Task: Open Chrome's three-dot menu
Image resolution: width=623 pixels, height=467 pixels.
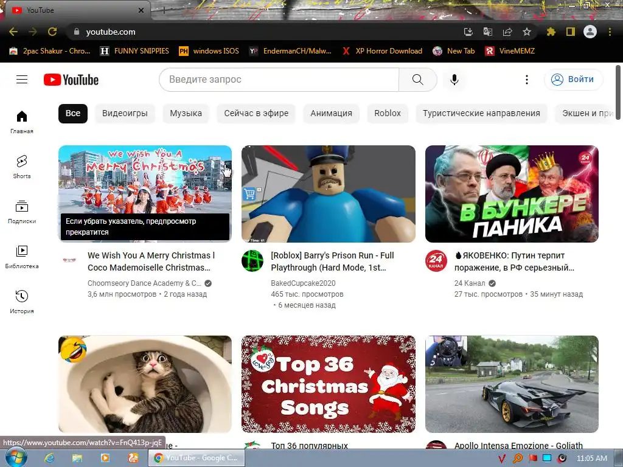Action: (x=610, y=32)
